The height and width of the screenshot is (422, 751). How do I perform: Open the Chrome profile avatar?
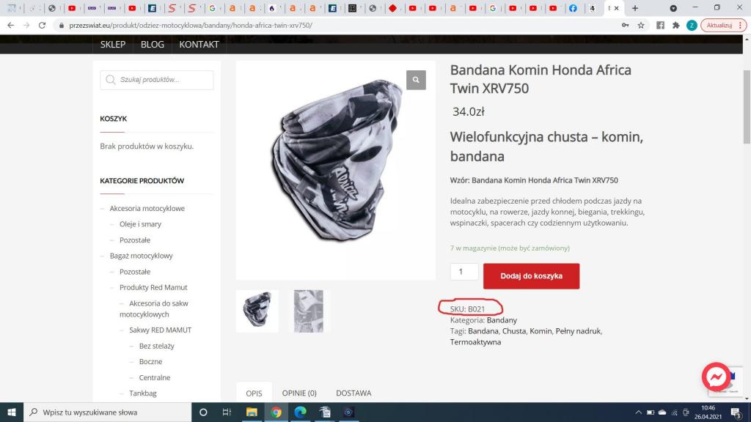tap(692, 26)
